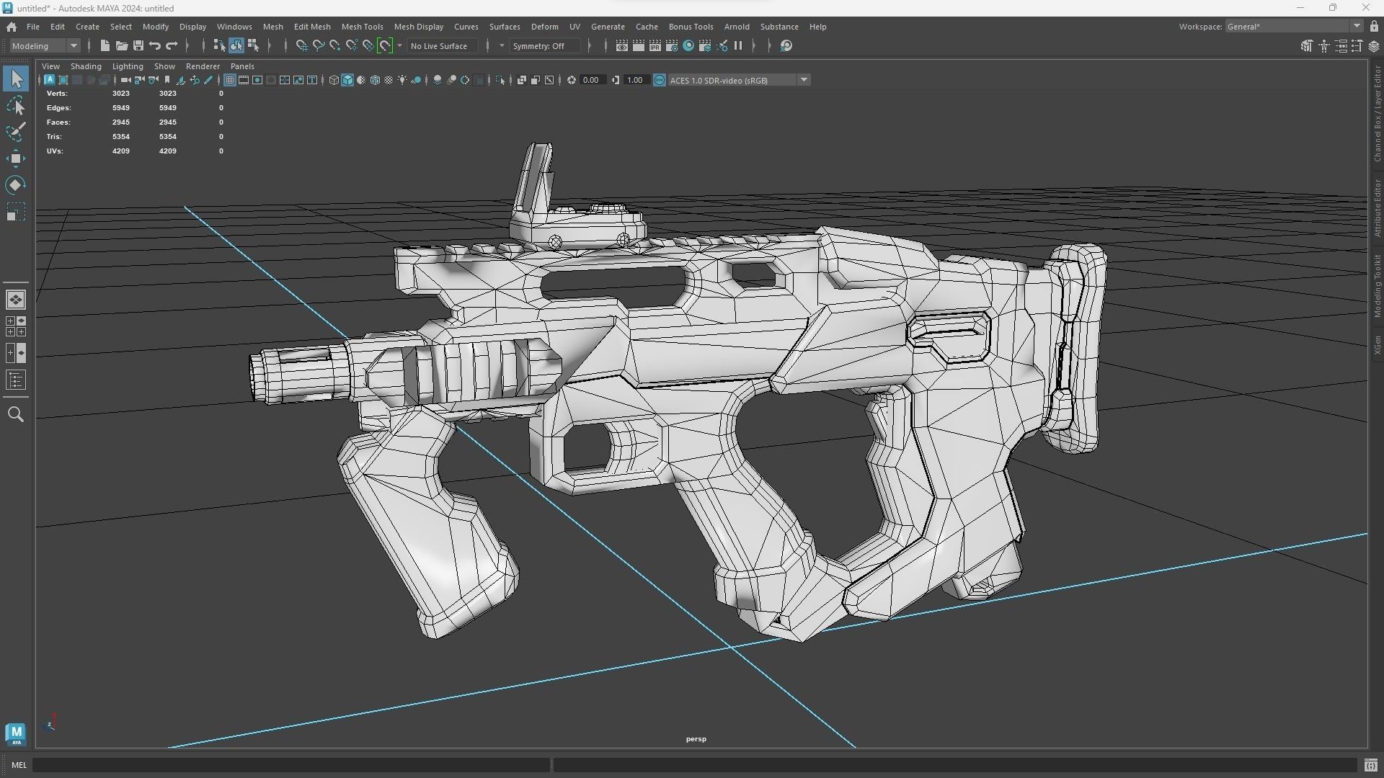
Task: Open the Workspace General dropdown
Action: pos(1357,26)
